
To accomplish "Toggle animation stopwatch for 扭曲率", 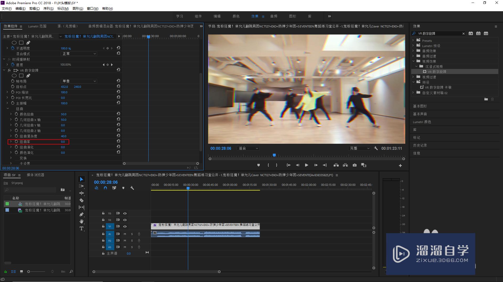I will 16,141.
